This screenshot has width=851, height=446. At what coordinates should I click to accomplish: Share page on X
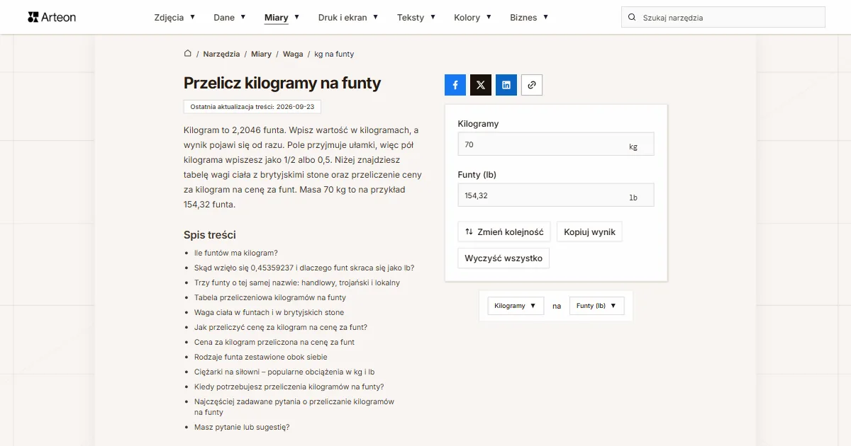tap(481, 85)
